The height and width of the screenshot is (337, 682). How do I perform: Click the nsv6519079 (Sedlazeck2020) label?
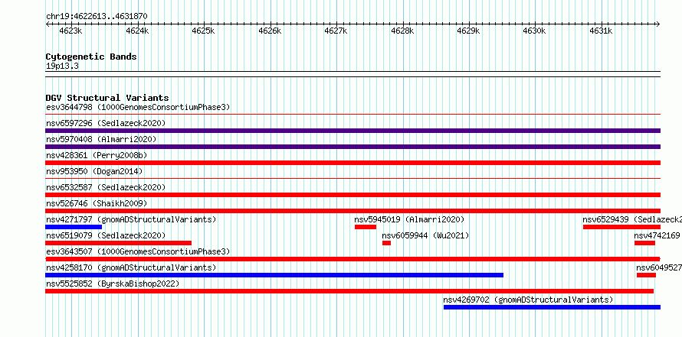106,235
